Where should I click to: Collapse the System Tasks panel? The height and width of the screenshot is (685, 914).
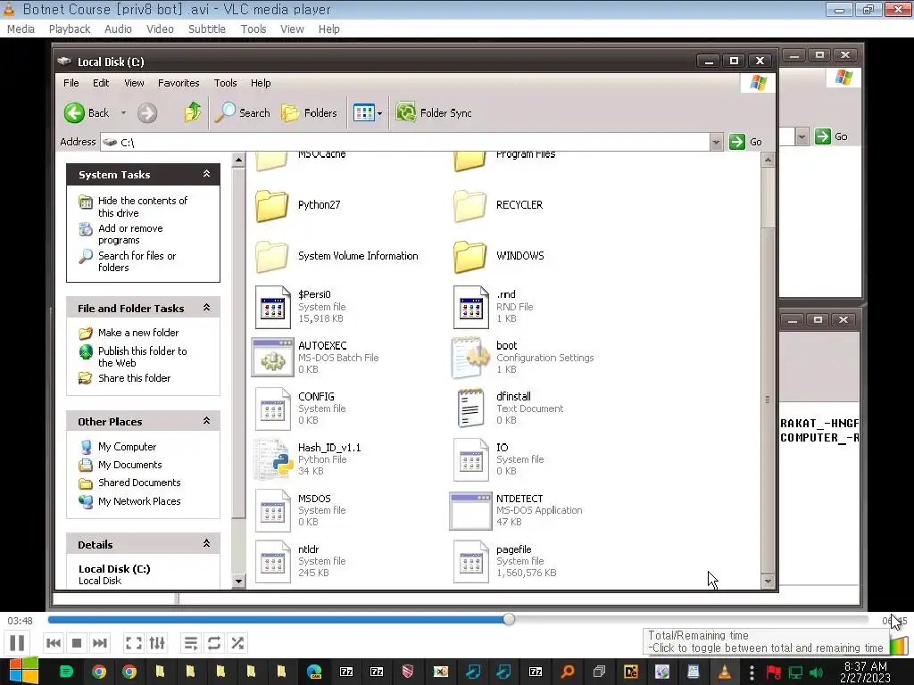tap(206, 174)
